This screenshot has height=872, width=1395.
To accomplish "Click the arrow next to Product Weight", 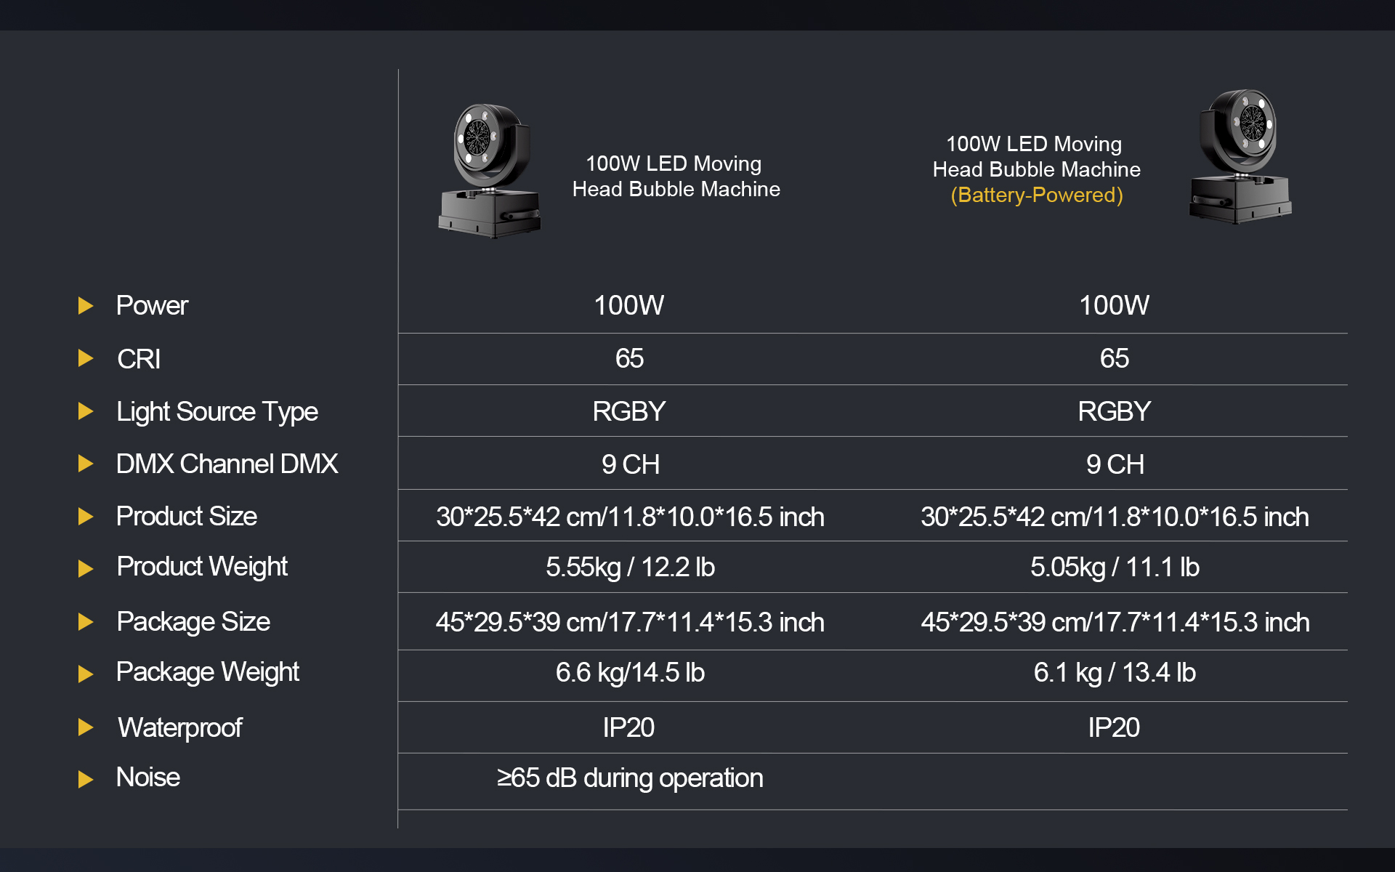I will [x=86, y=568].
